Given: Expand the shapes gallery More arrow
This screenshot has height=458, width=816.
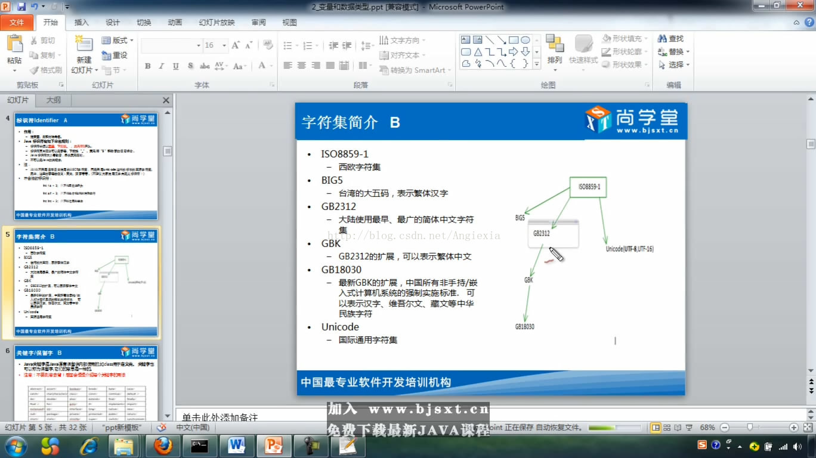Looking at the screenshot, I should (x=536, y=64).
